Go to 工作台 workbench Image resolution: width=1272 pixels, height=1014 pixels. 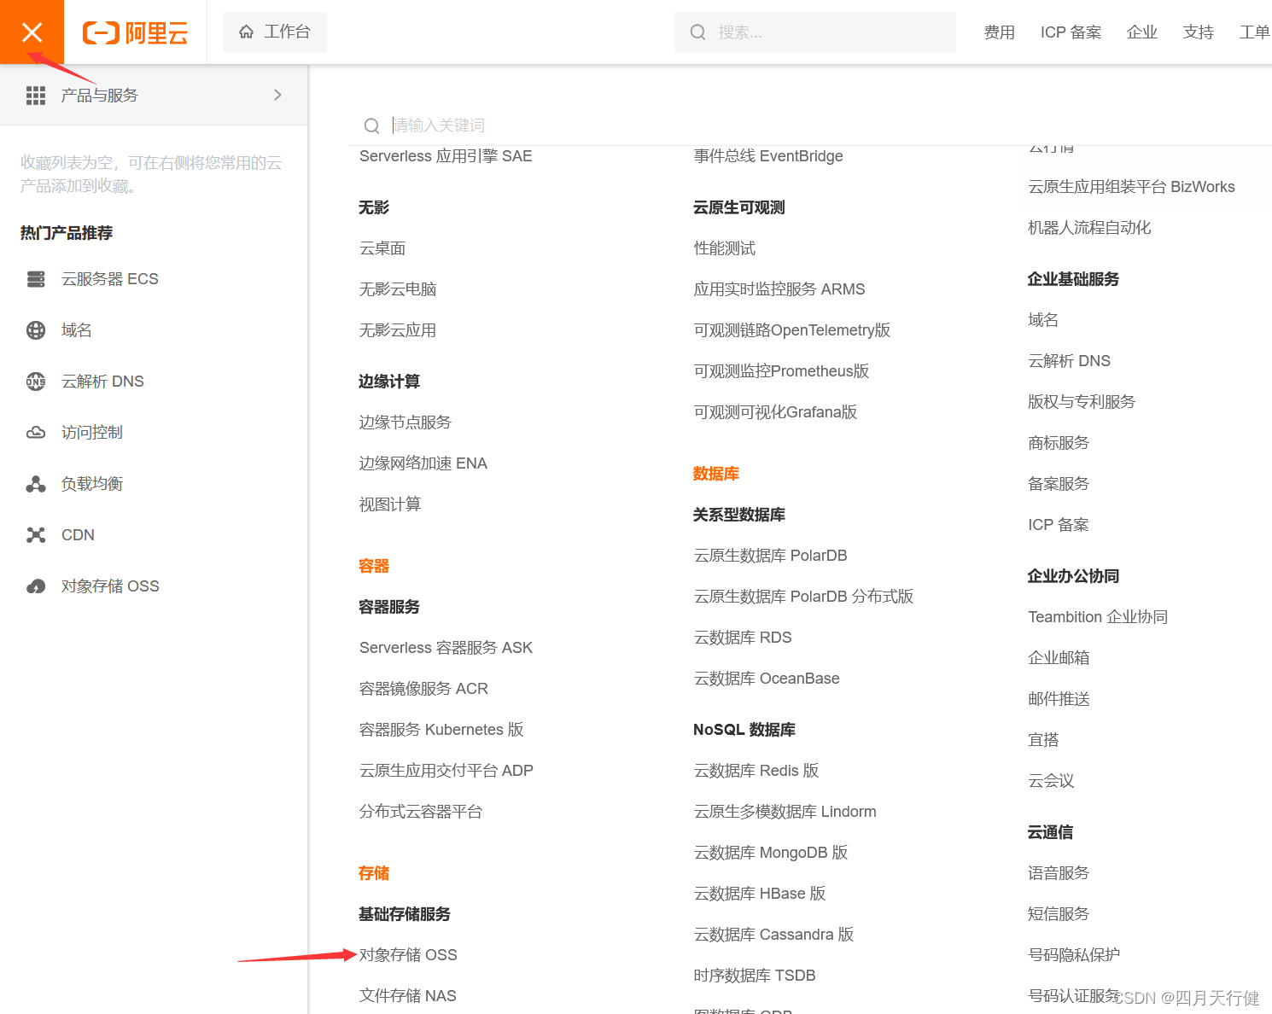point(275,32)
